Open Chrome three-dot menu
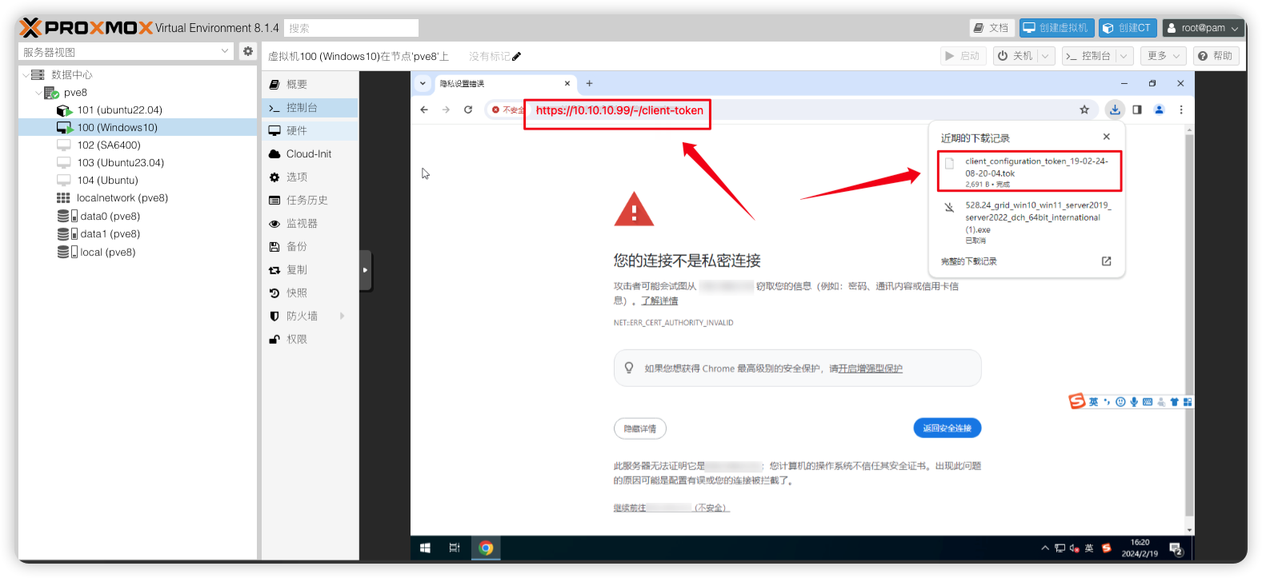This screenshot has width=1262, height=578. [x=1180, y=110]
